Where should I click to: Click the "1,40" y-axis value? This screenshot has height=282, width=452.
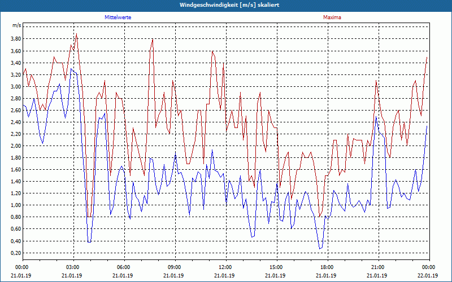[16, 182]
